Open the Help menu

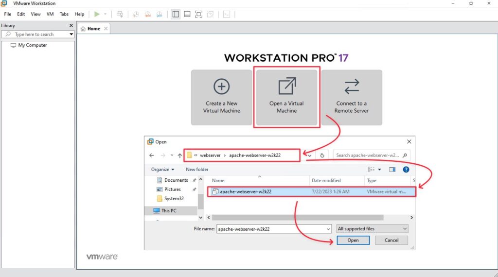[79, 14]
